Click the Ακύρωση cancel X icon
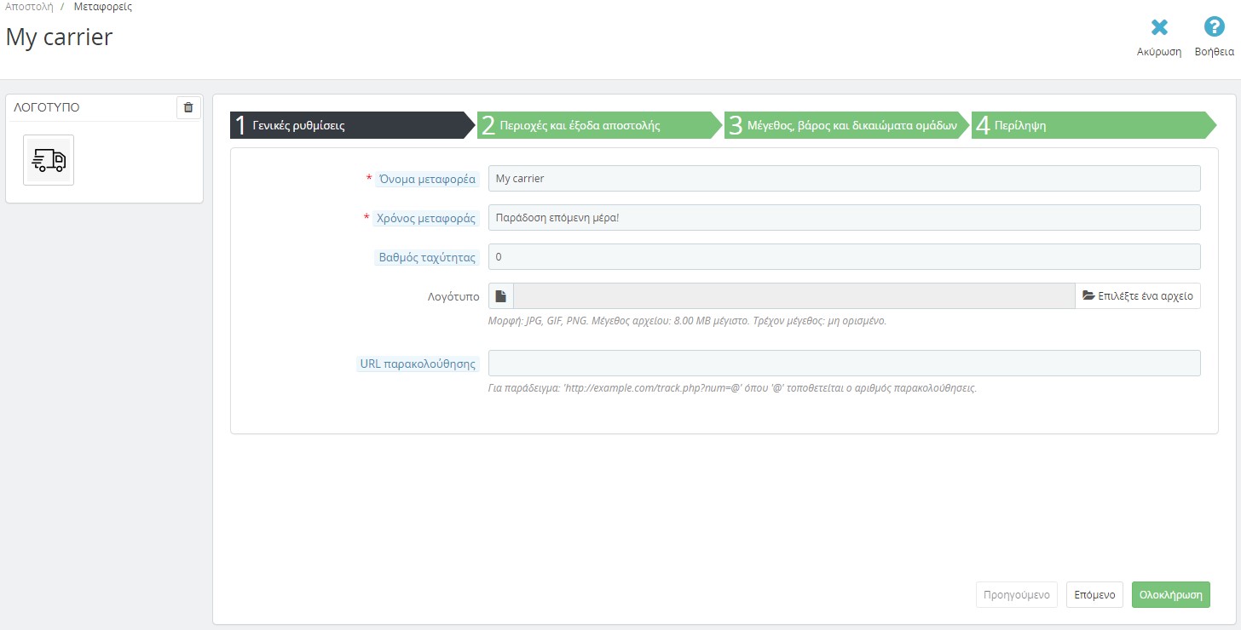The image size is (1241, 630). [x=1159, y=28]
